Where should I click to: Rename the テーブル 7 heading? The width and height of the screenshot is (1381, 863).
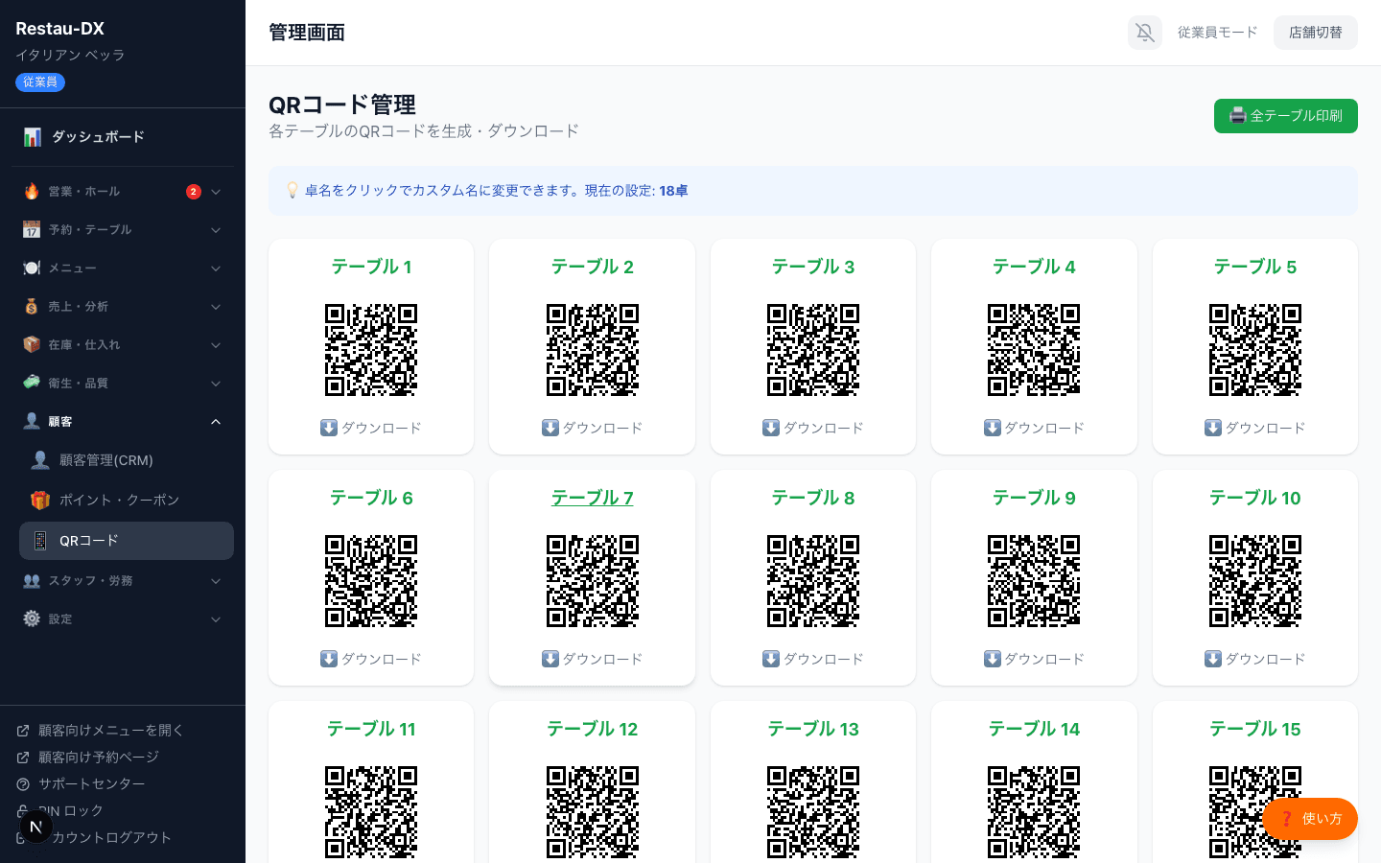coord(593,498)
